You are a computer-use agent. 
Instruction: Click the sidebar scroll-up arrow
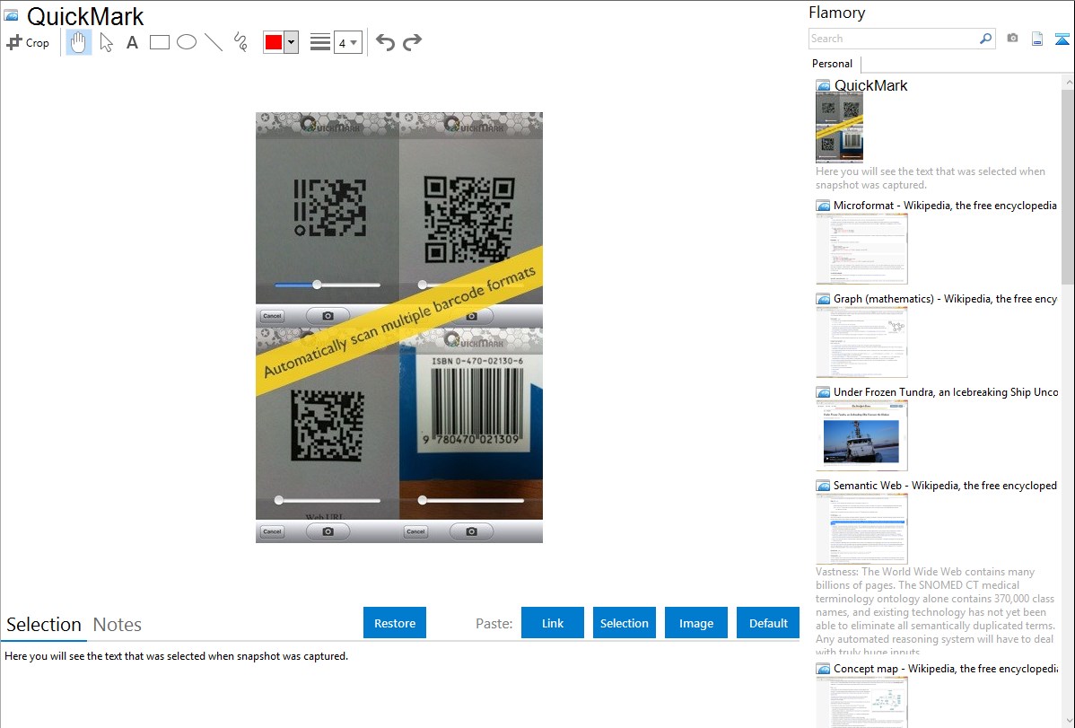pos(1068,83)
